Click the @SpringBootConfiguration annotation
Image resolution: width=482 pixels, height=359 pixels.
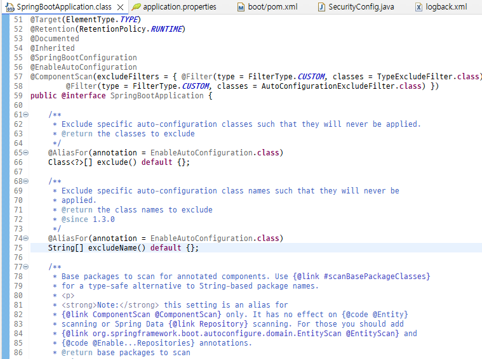[83, 58]
